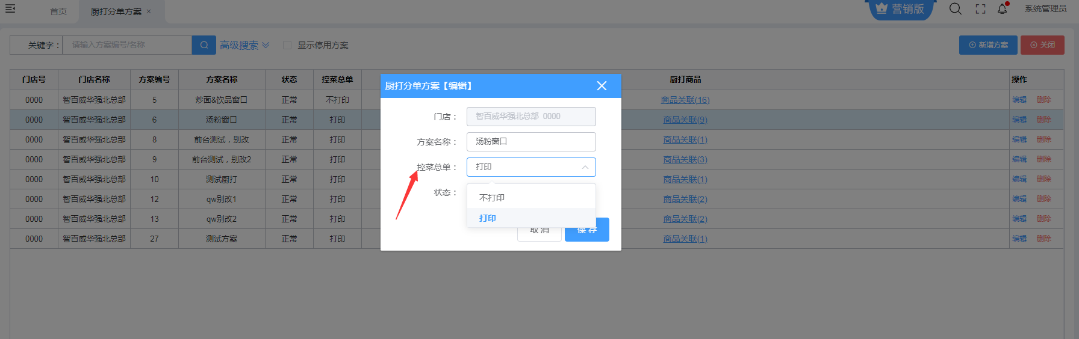
Task: Click 编辑 for the 测试方案 row
Action: 1019,239
